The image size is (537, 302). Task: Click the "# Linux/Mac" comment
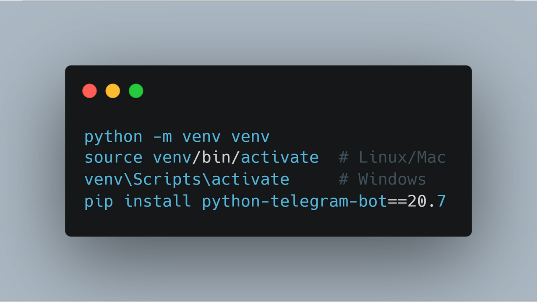[x=392, y=158]
